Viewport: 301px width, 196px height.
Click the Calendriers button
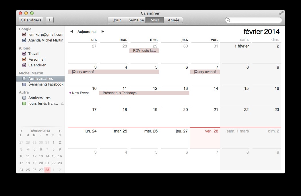coord(31,20)
